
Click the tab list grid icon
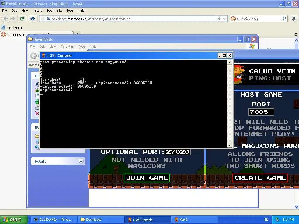(296, 34)
